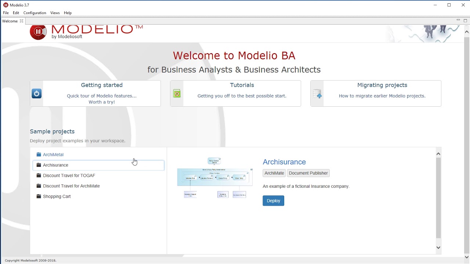Click the ArchiMetal folder icon

[39, 155]
